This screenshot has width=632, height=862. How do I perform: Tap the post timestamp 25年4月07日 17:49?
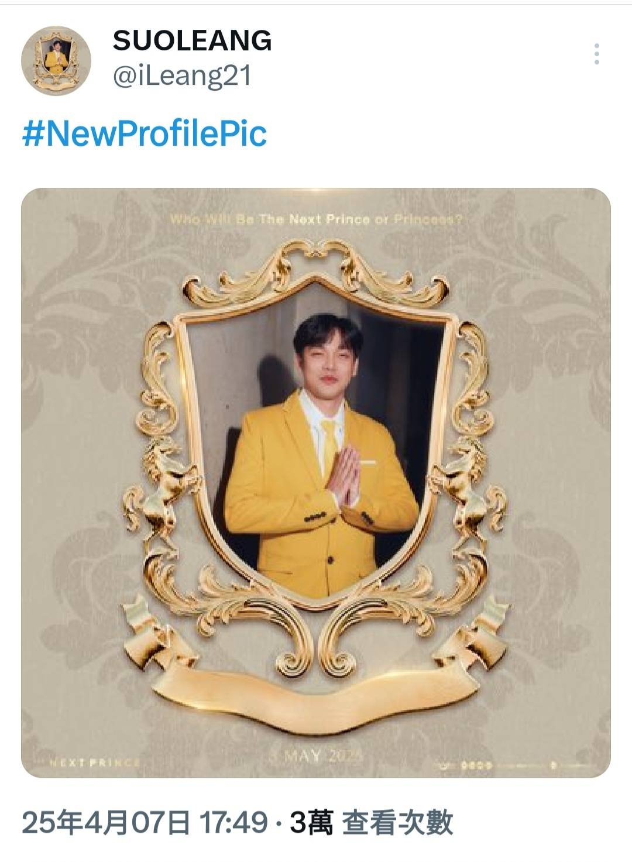click(145, 823)
